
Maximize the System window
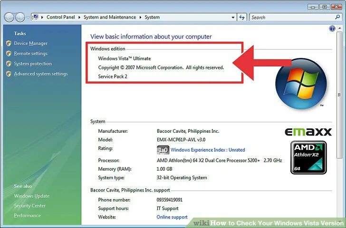(x=325, y=7)
